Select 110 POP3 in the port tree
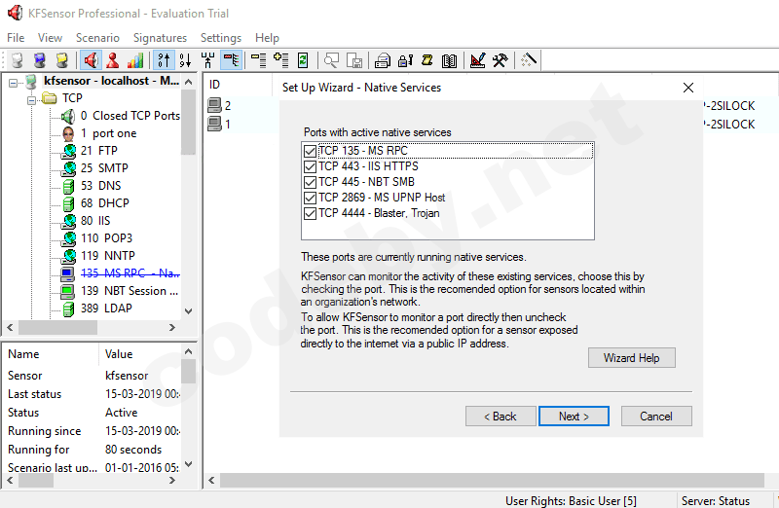The width and height of the screenshot is (779, 508). [x=106, y=237]
